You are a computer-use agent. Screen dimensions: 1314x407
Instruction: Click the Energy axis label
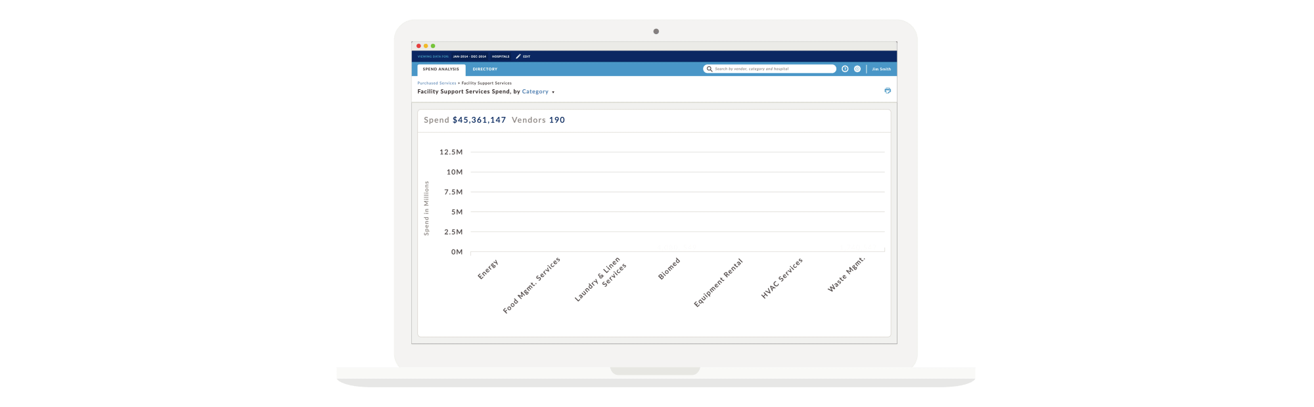pyautogui.click(x=488, y=269)
